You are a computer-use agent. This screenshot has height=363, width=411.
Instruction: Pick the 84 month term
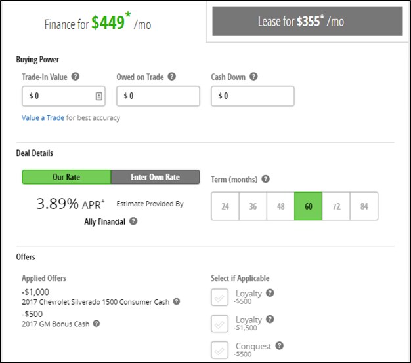(x=364, y=206)
